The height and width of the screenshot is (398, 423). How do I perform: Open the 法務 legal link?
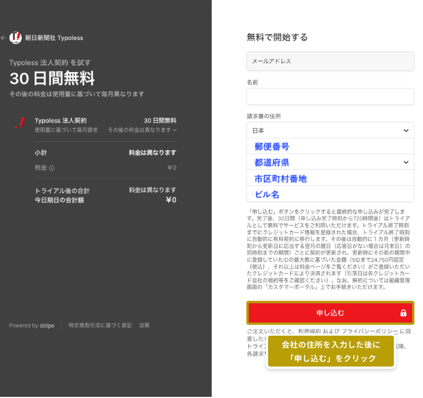point(144,325)
